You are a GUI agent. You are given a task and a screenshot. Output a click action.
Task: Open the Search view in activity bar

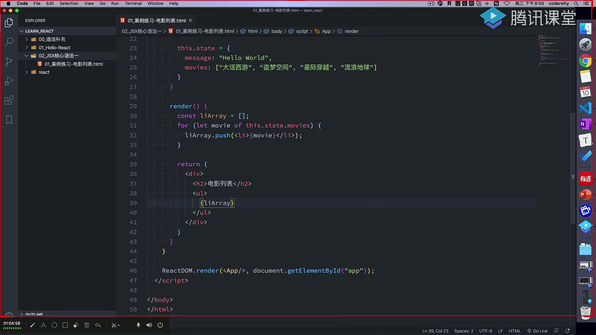[x=9, y=42]
